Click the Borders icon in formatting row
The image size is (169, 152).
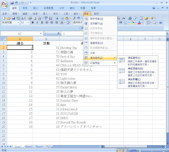[x=125, y=22]
